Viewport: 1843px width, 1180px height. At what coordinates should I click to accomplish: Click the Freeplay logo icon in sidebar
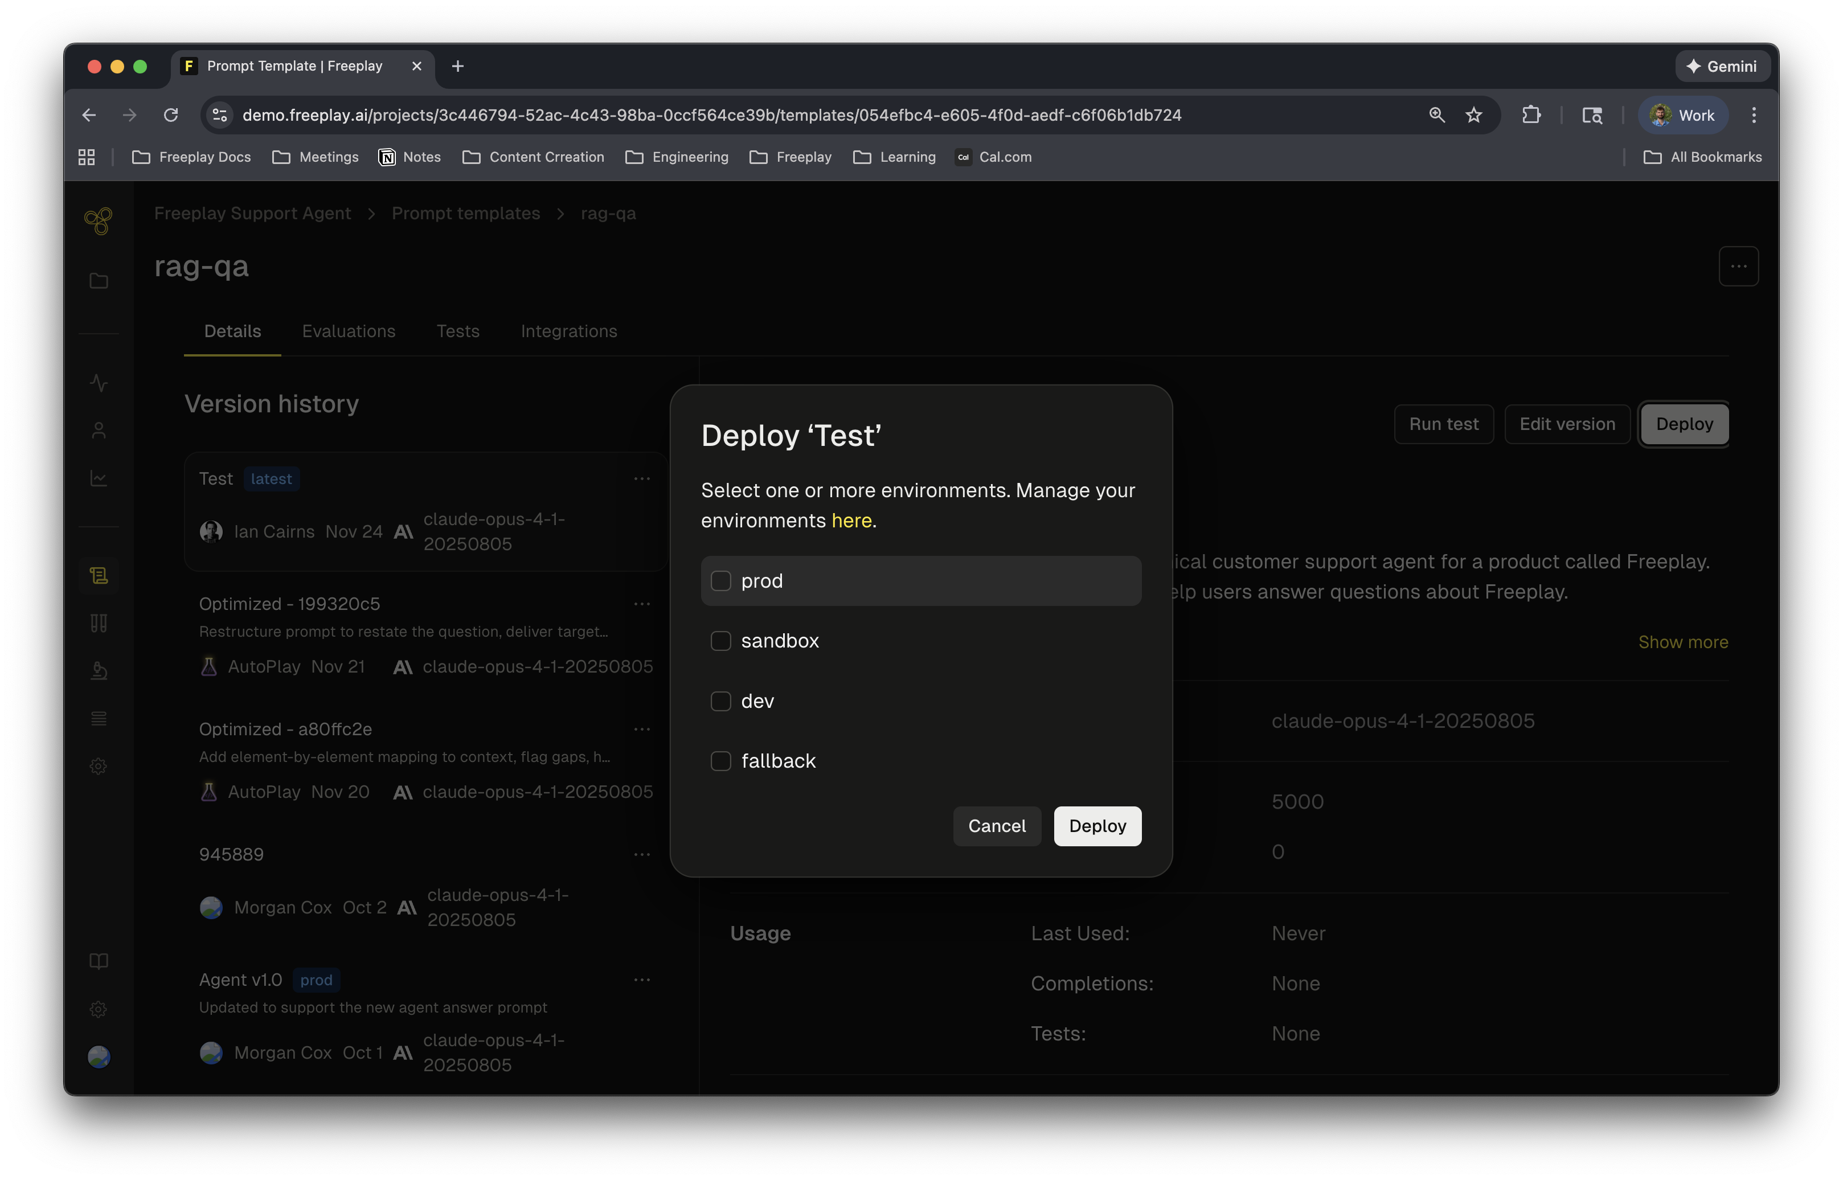coord(98,222)
